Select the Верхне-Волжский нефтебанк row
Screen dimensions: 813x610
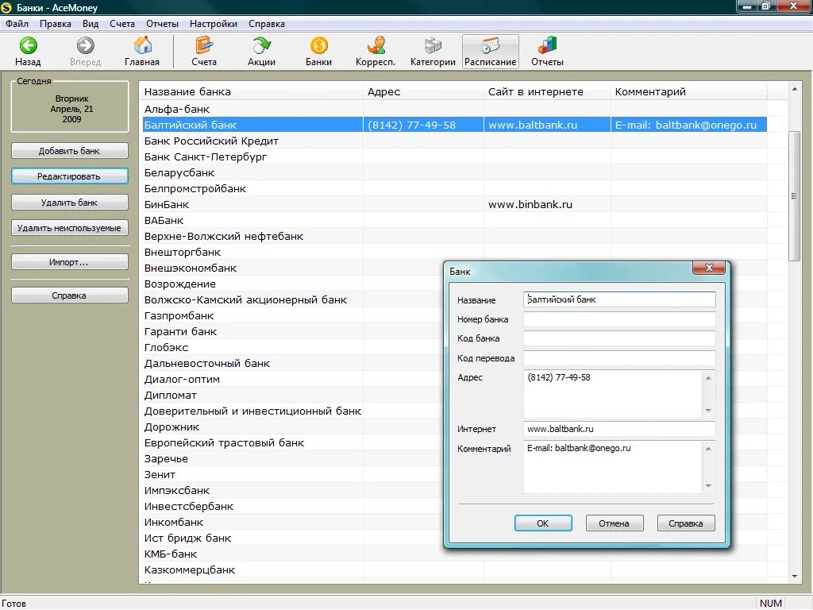coord(455,237)
